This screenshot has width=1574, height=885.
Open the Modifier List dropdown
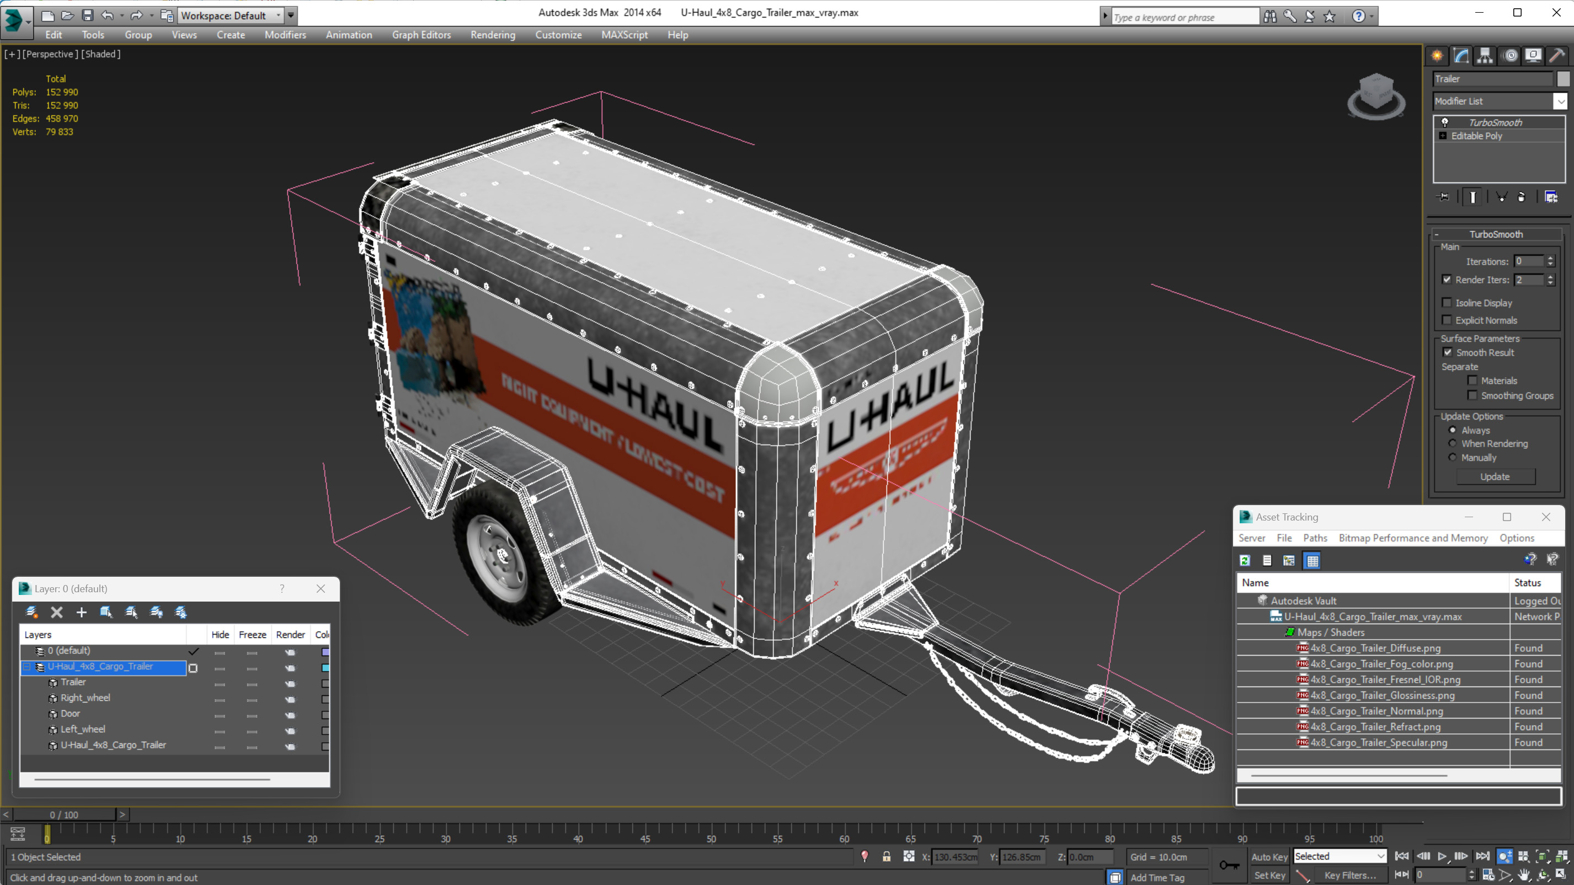[x=1560, y=101]
